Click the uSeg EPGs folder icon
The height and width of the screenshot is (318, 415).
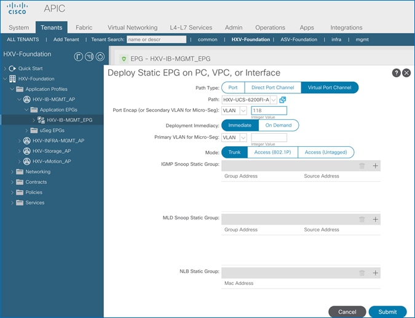click(x=34, y=130)
